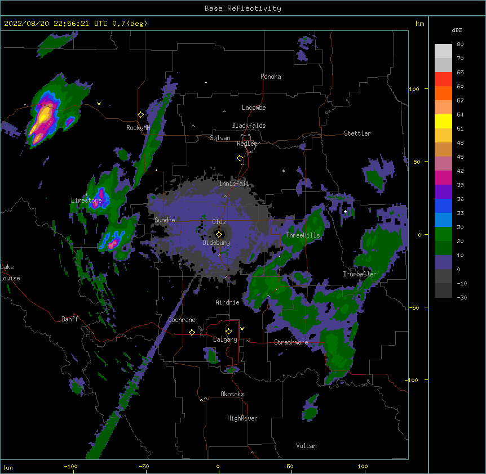486x474 pixels.
Task: Select the Didsbury label
Action: [217, 243]
